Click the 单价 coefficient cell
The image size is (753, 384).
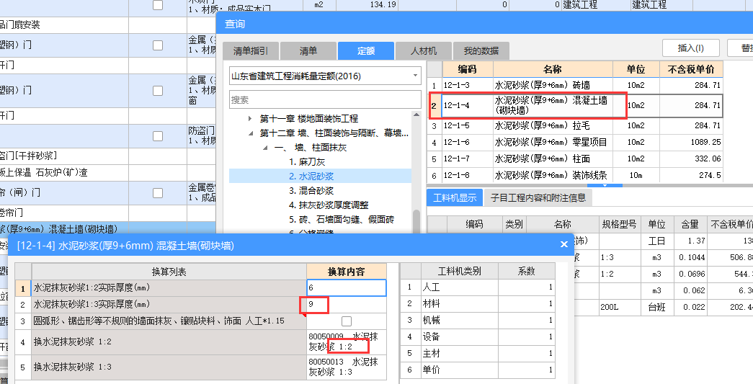pos(526,370)
